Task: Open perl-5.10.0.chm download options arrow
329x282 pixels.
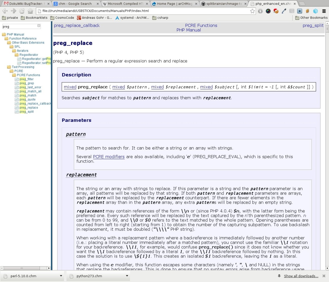Action: click(61, 276)
